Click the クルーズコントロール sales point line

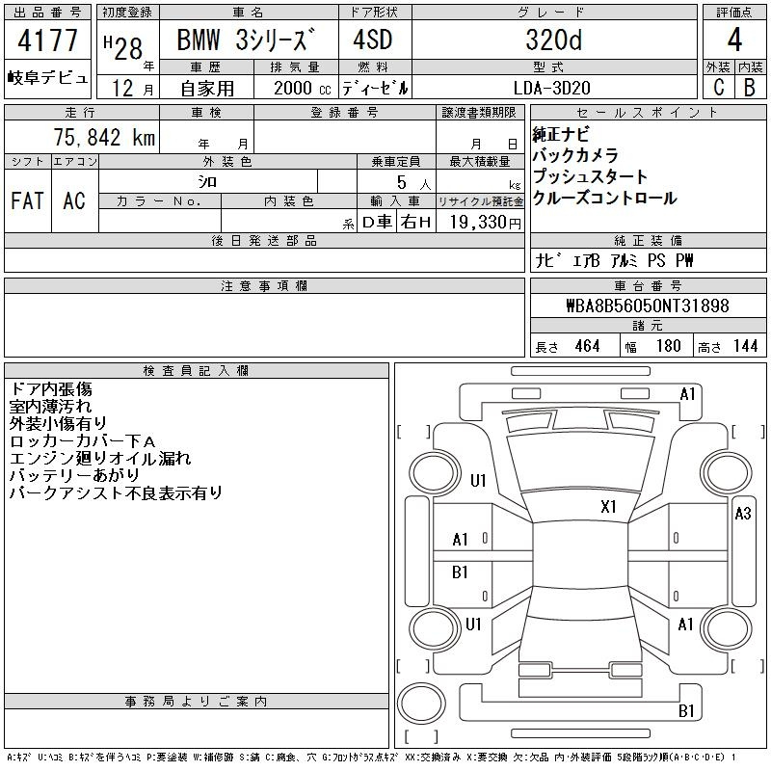point(604,199)
